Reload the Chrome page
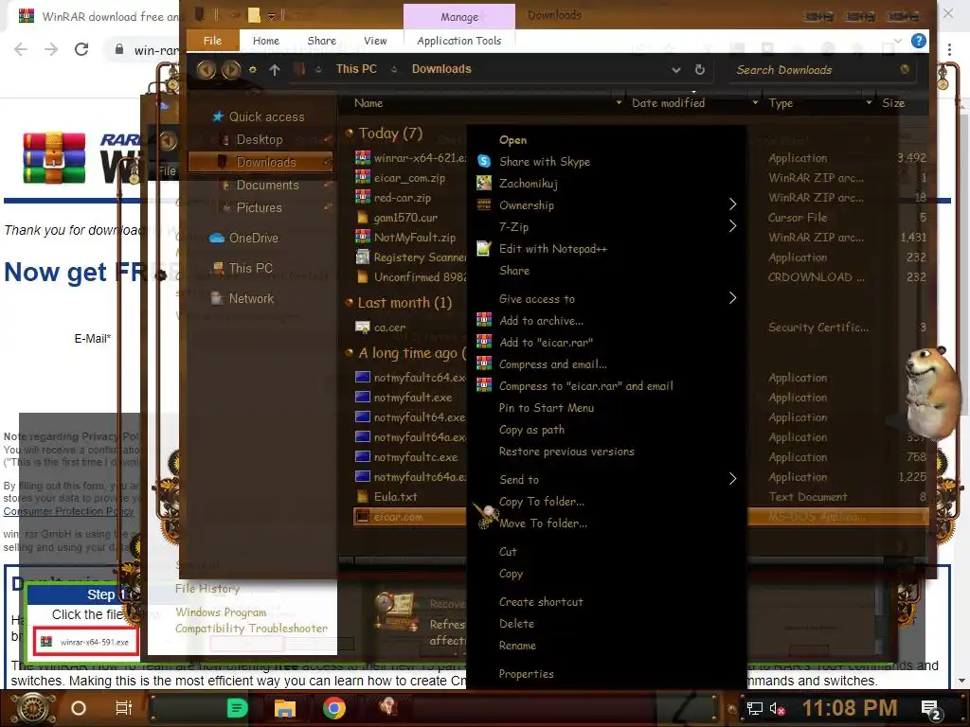 click(81, 49)
